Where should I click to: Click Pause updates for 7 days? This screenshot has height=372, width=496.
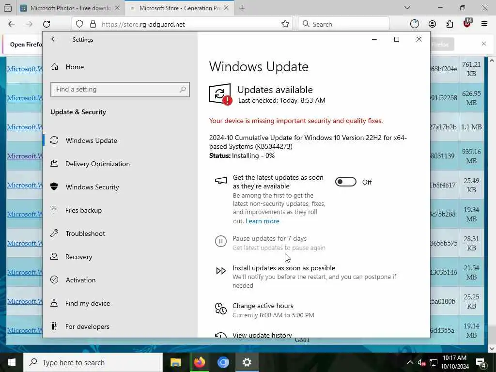coord(269,238)
